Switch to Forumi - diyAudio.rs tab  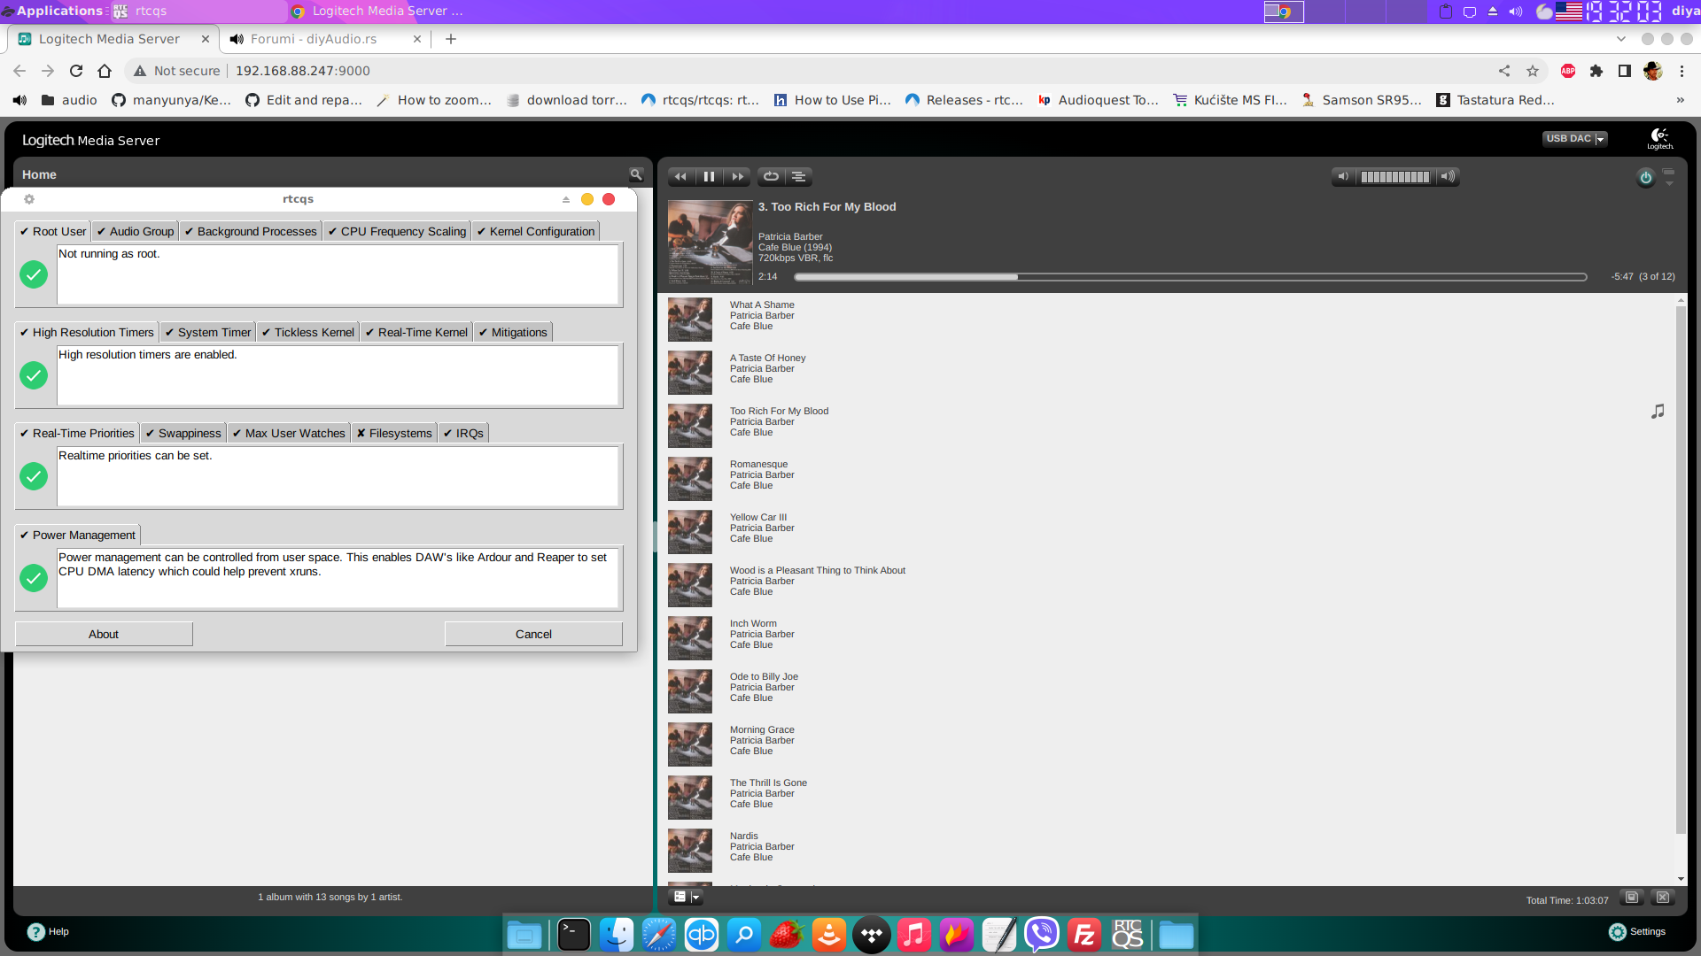click(x=324, y=39)
